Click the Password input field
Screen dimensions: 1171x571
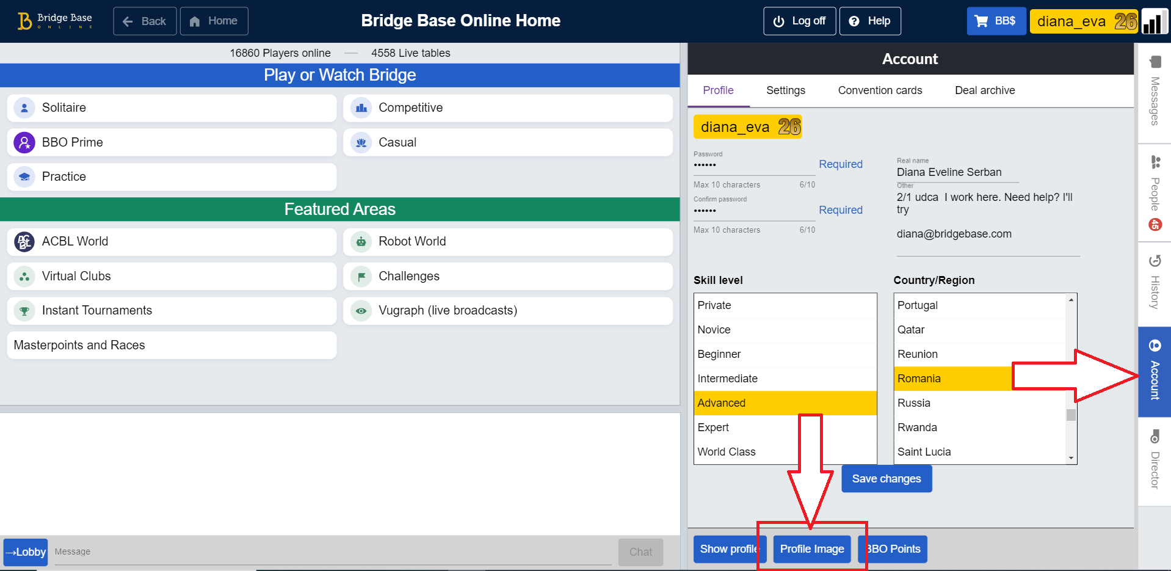tap(754, 165)
